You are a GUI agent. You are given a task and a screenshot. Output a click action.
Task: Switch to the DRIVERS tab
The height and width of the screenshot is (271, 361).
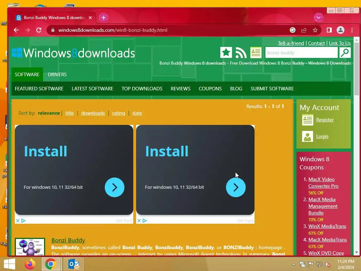57,74
